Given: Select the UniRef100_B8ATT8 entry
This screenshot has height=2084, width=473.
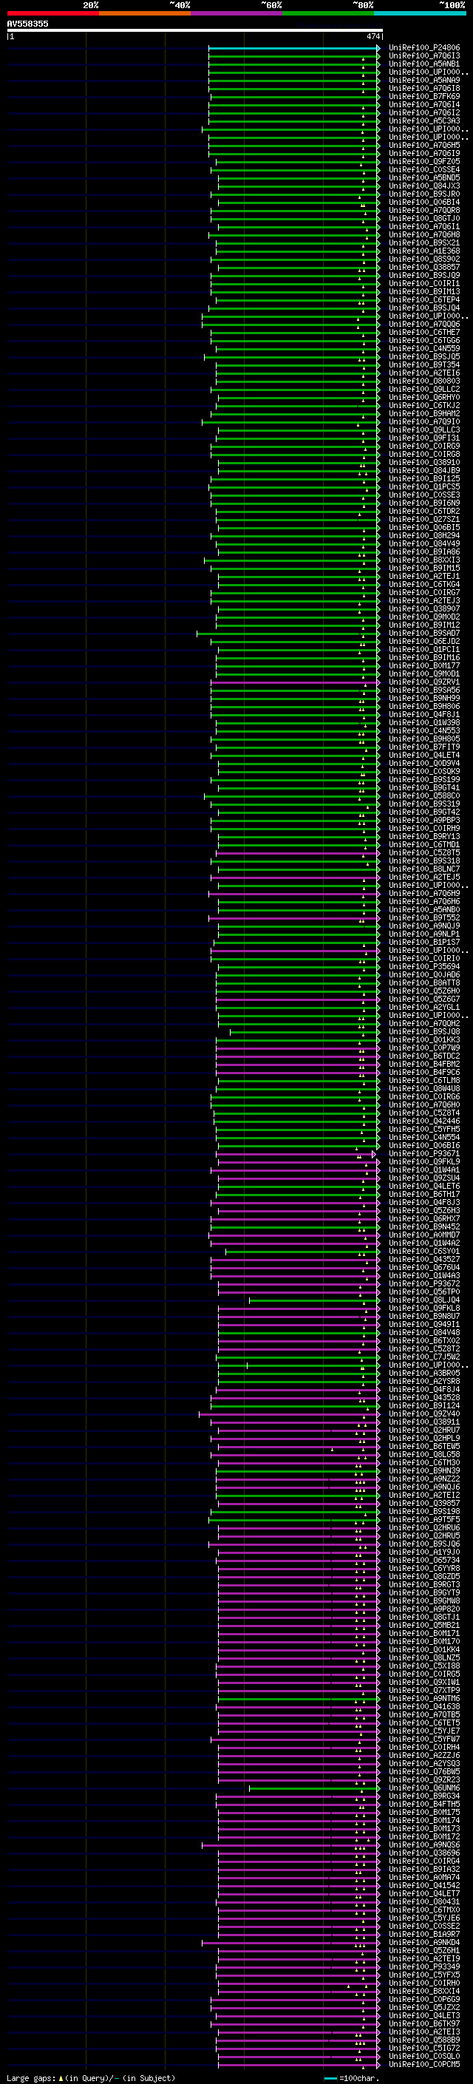Looking at the screenshot, I should pos(424,983).
